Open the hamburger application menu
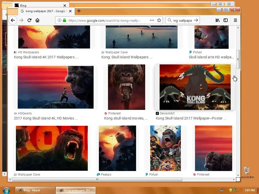The height and width of the screenshot is (194, 259). click(x=235, y=20)
